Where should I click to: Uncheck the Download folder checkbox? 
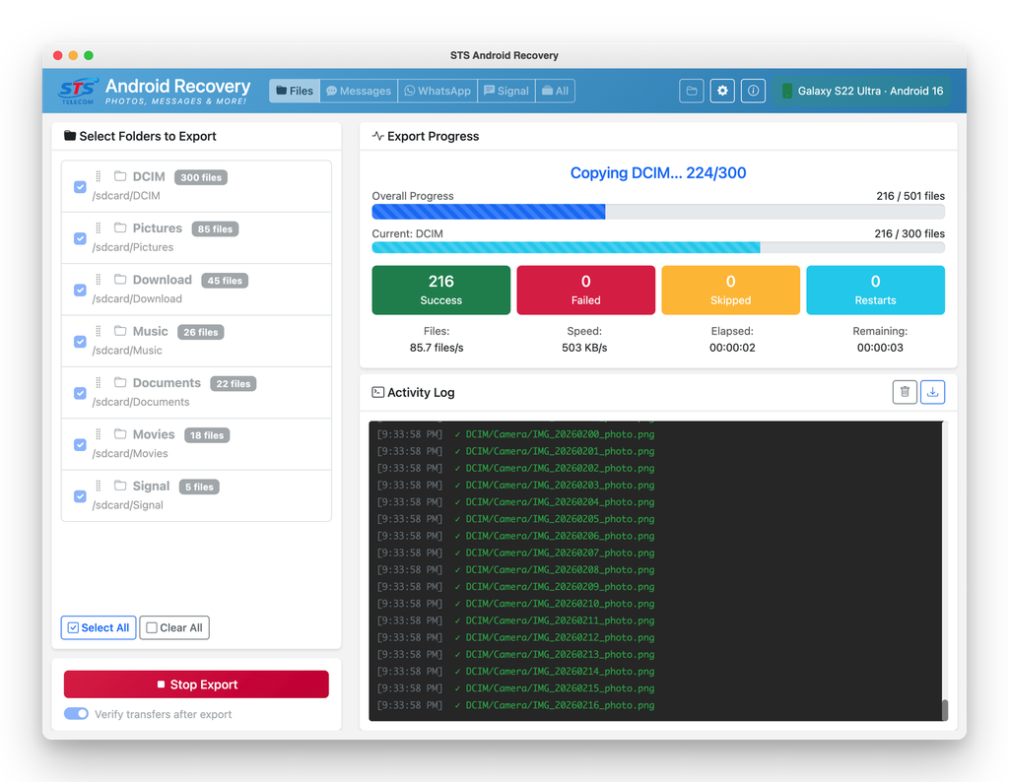pyautogui.click(x=80, y=290)
